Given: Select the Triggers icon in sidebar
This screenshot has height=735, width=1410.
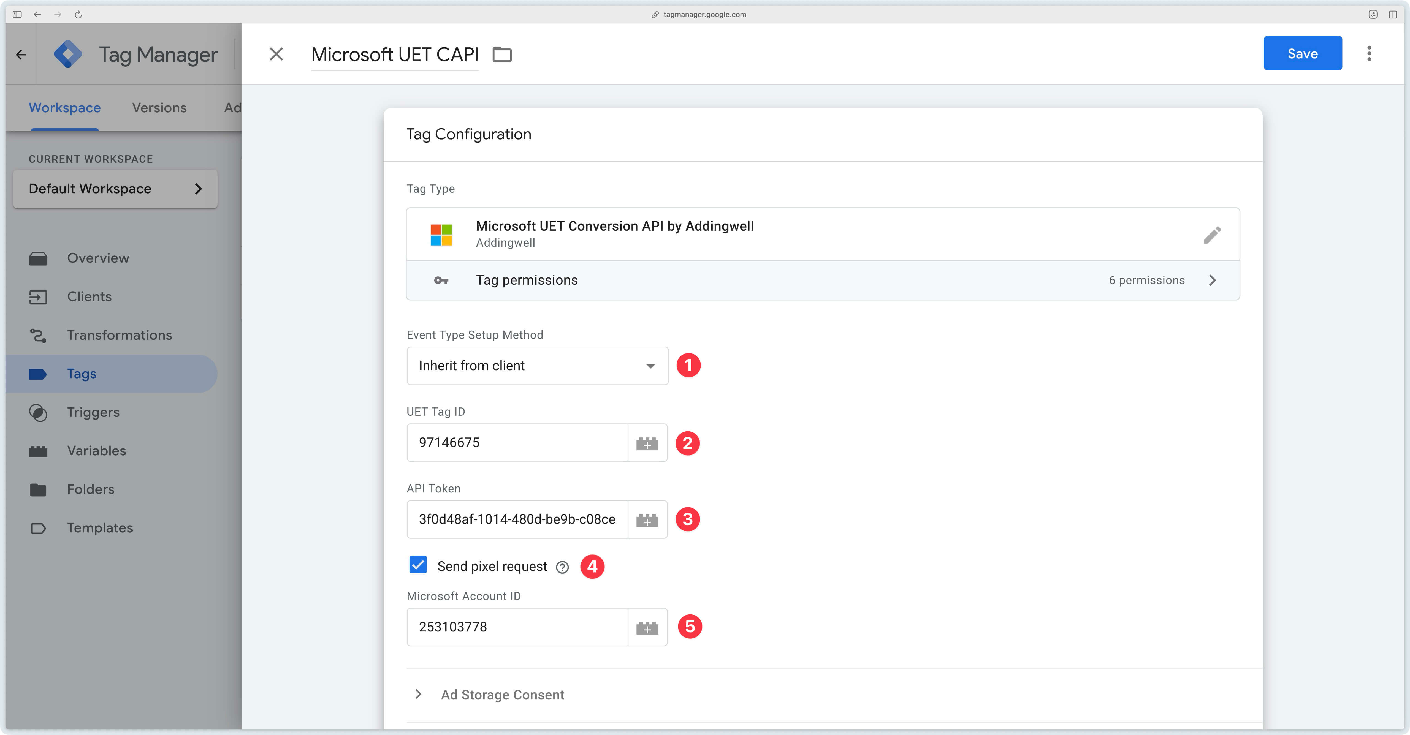Looking at the screenshot, I should pos(38,412).
